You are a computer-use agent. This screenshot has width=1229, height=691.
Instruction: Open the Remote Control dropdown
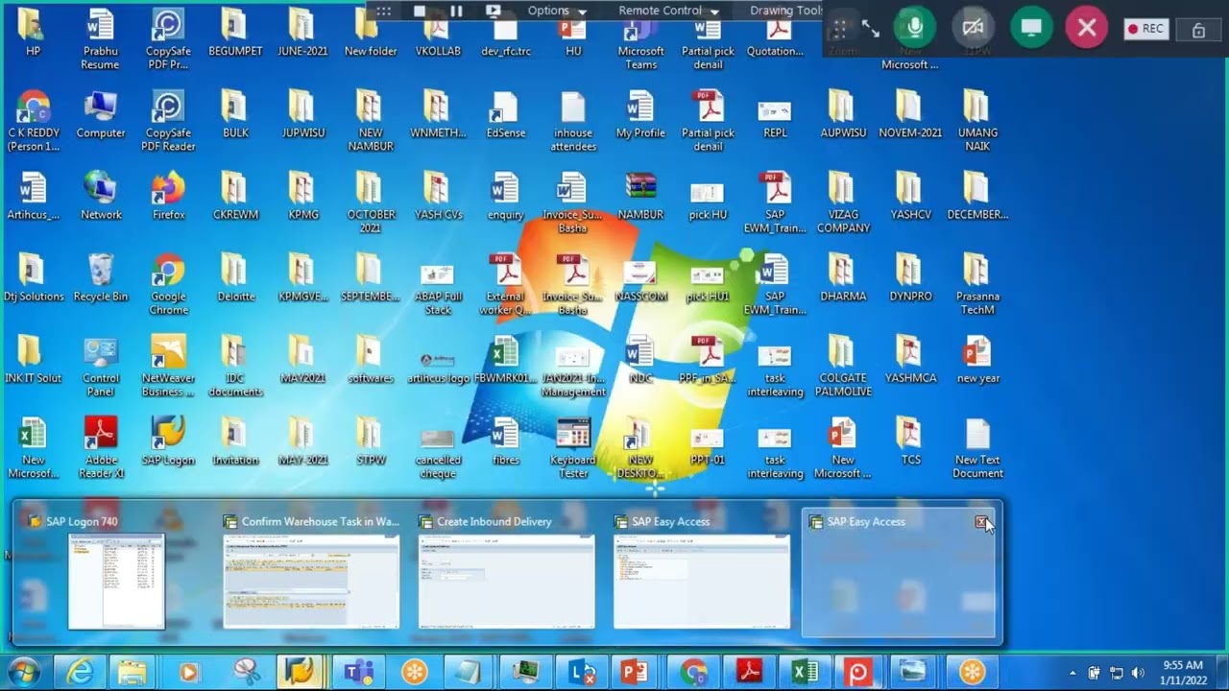pyautogui.click(x=668, y=11)
